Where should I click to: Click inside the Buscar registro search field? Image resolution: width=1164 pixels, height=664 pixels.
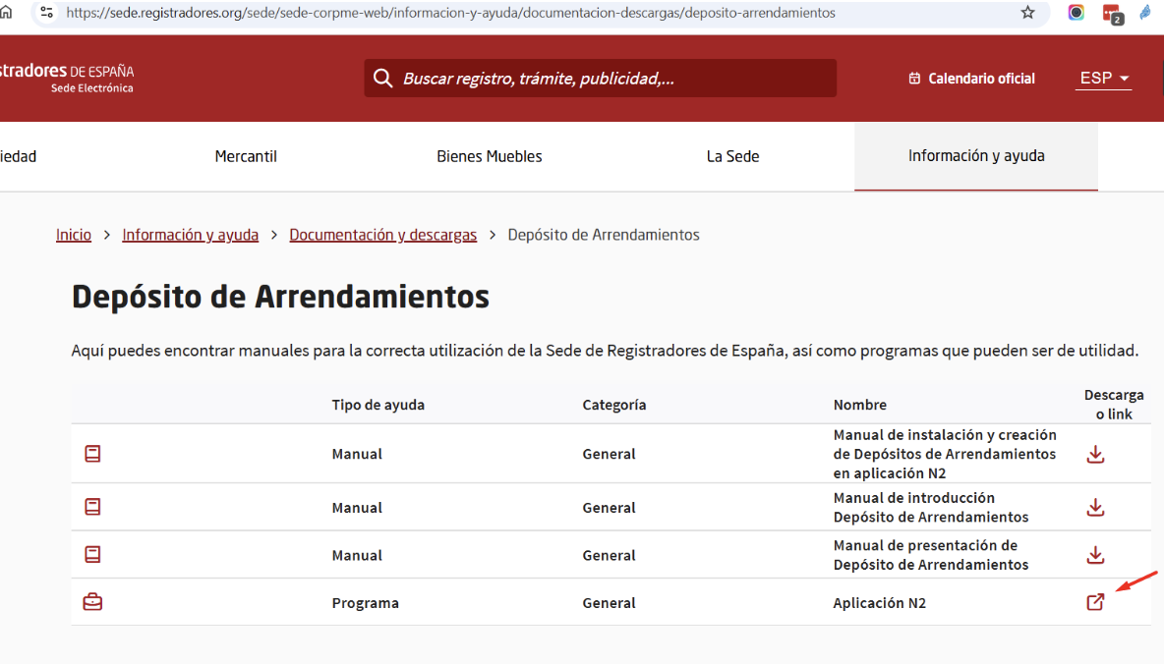[600, 78]
